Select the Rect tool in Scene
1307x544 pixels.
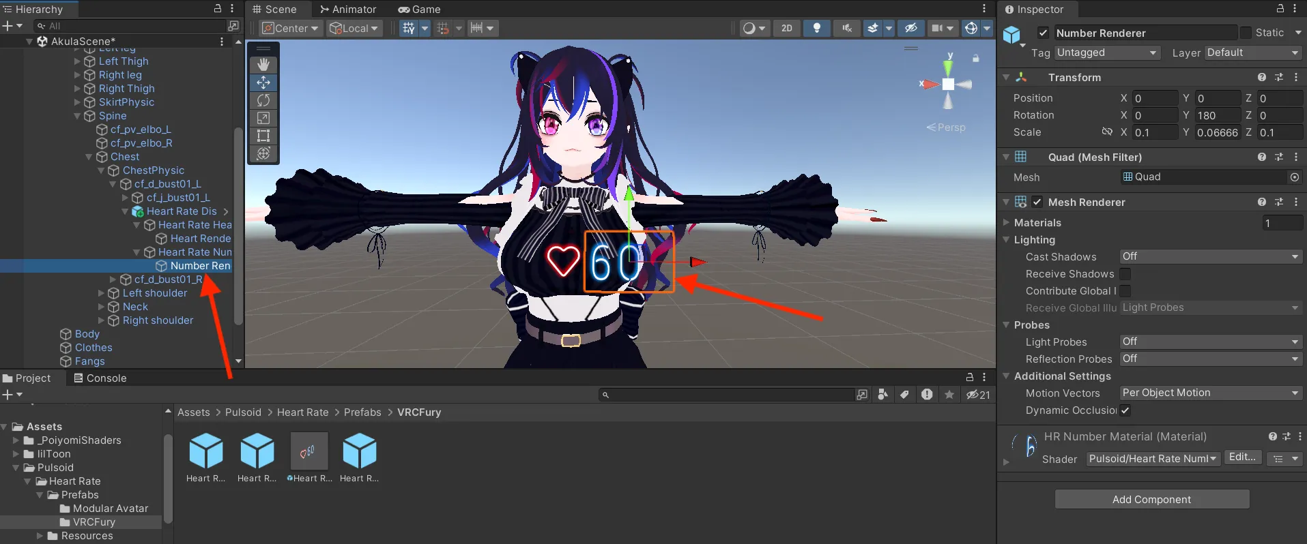click(x=263, y=136)
